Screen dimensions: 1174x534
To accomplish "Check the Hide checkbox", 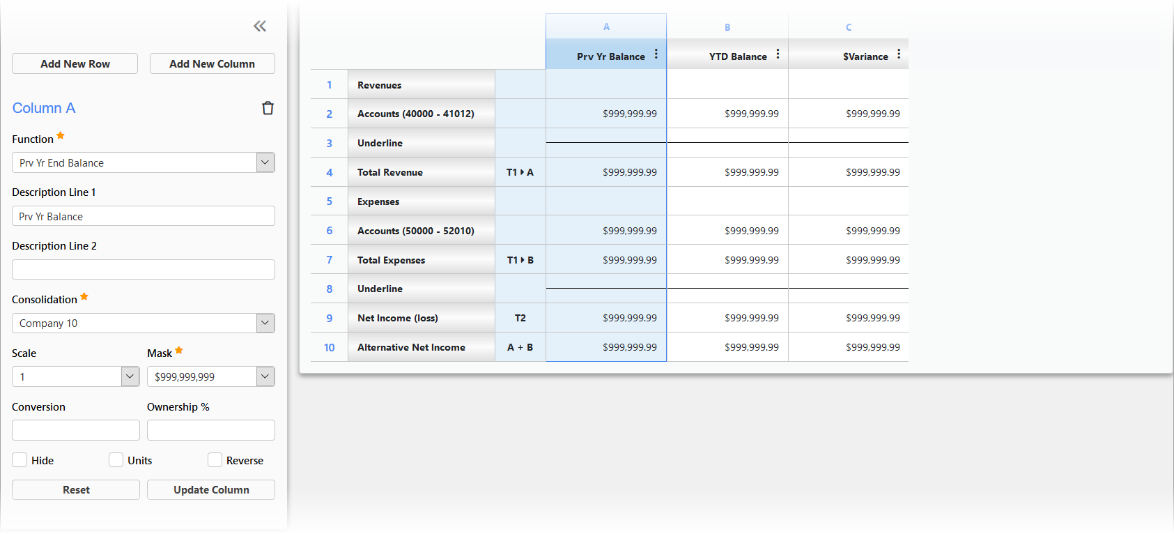I will [20, 460].
